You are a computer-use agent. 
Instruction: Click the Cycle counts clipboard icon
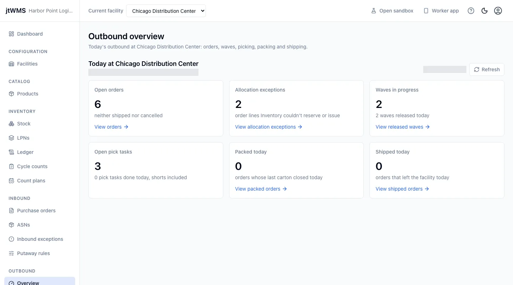(11, 166)
